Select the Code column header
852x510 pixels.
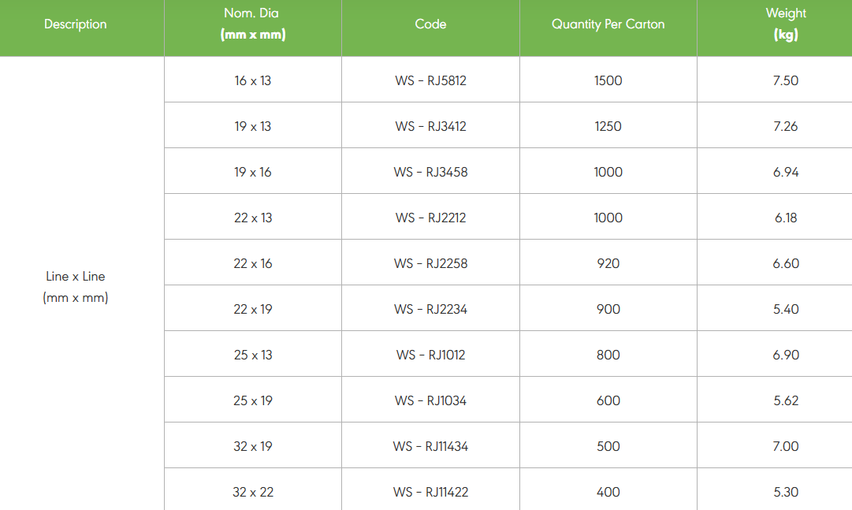pos(430,24)
